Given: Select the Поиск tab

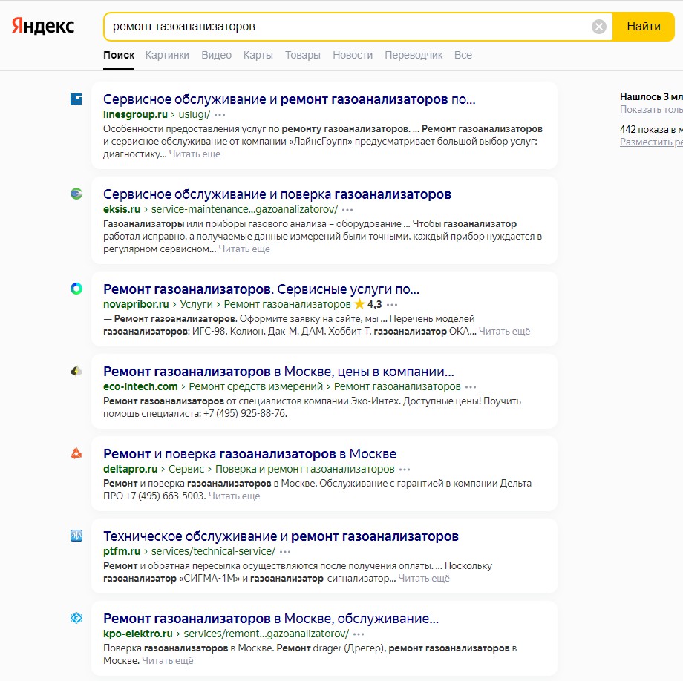Looking at the screenshot, I should pyautogui.click(x=119, y=55).
